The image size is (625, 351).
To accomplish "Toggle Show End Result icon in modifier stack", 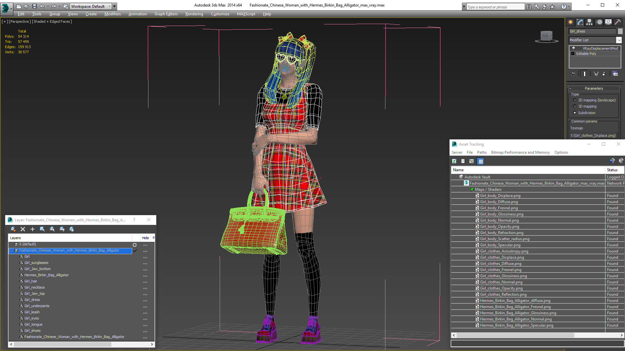I will pos(585,74).
